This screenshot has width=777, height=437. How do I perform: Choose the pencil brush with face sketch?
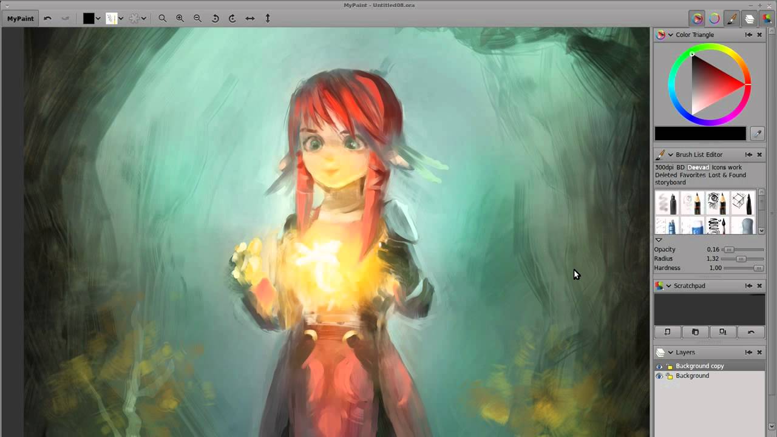click(x=692, y=203)
